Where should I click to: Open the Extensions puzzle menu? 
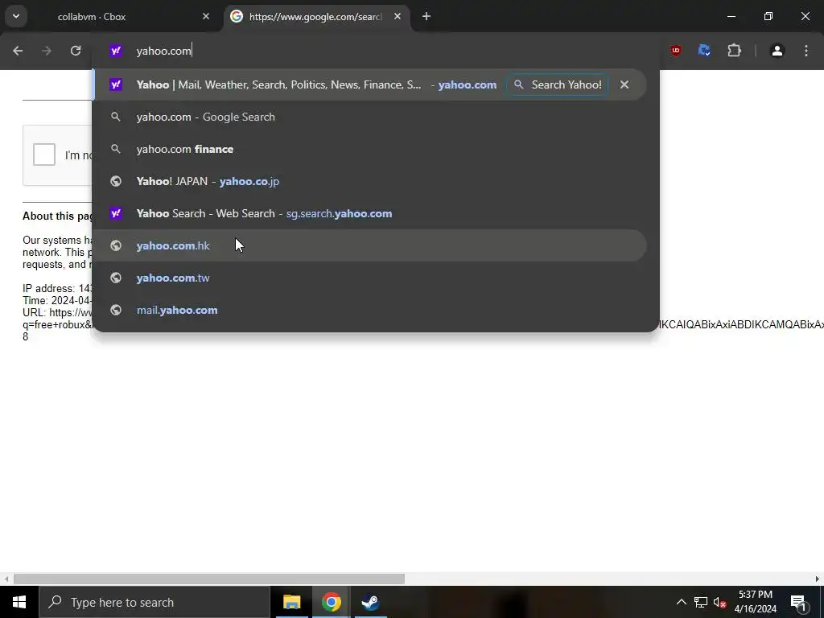point(734,51)
